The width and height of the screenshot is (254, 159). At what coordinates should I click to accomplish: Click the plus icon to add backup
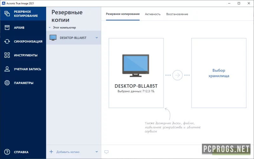[51, 152]
